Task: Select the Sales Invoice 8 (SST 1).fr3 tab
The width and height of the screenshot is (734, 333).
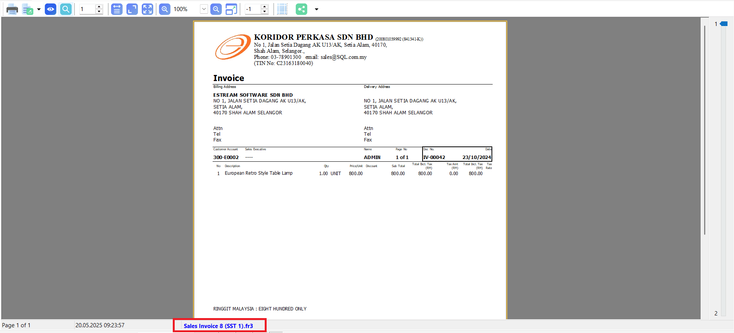Action: [218, 326]
